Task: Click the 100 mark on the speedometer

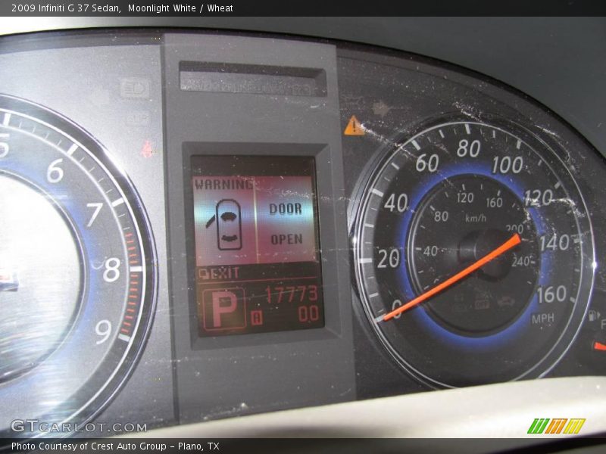Action: coord(508,165)
